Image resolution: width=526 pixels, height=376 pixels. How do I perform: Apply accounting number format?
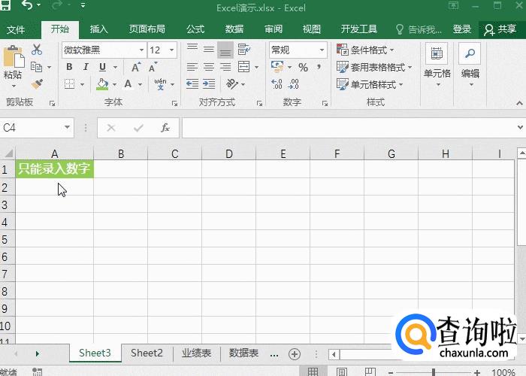point(277,66)
